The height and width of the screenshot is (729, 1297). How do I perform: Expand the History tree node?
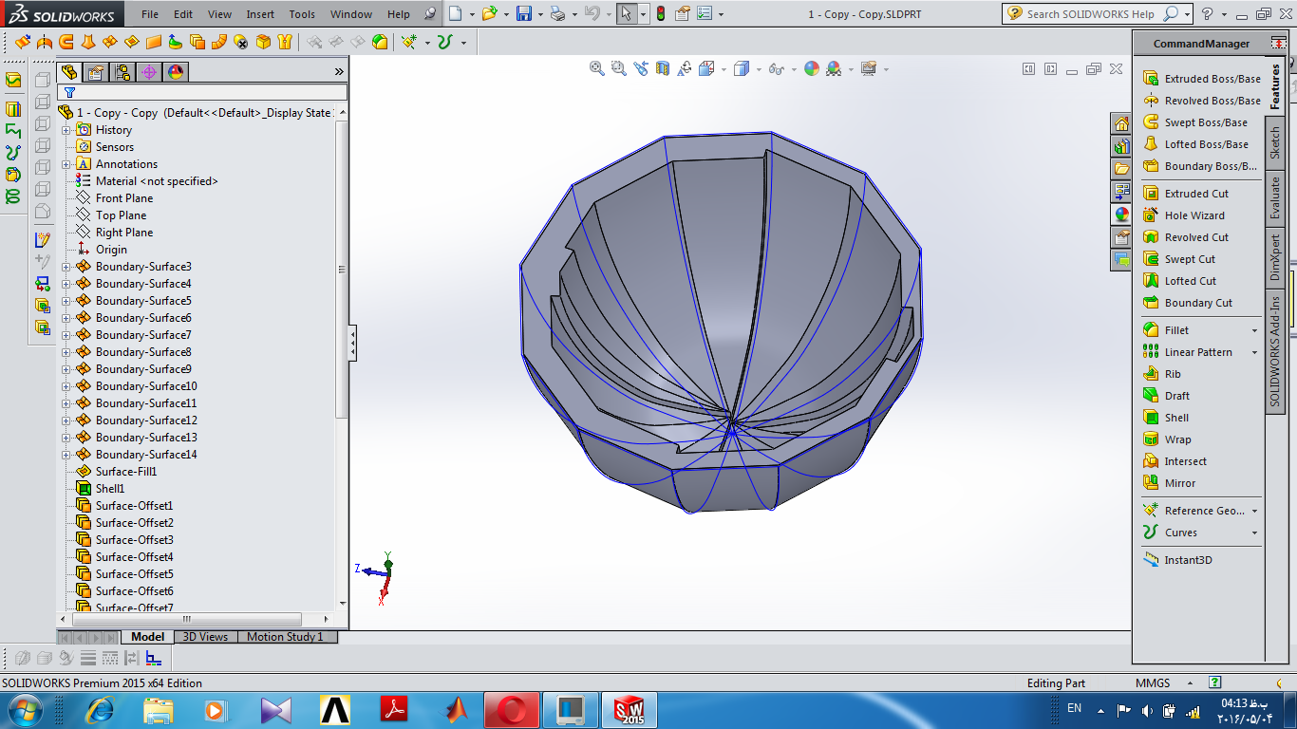tap(66, 130)
